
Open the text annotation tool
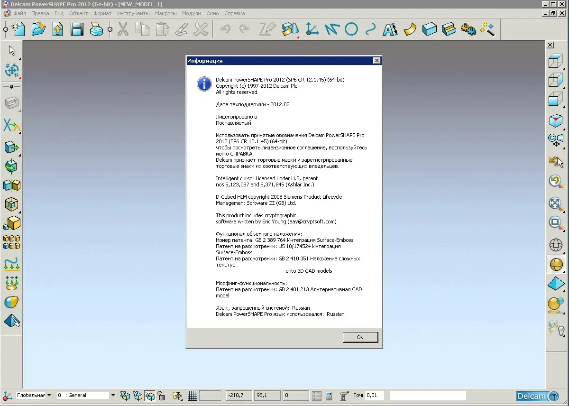pos(390,29)
